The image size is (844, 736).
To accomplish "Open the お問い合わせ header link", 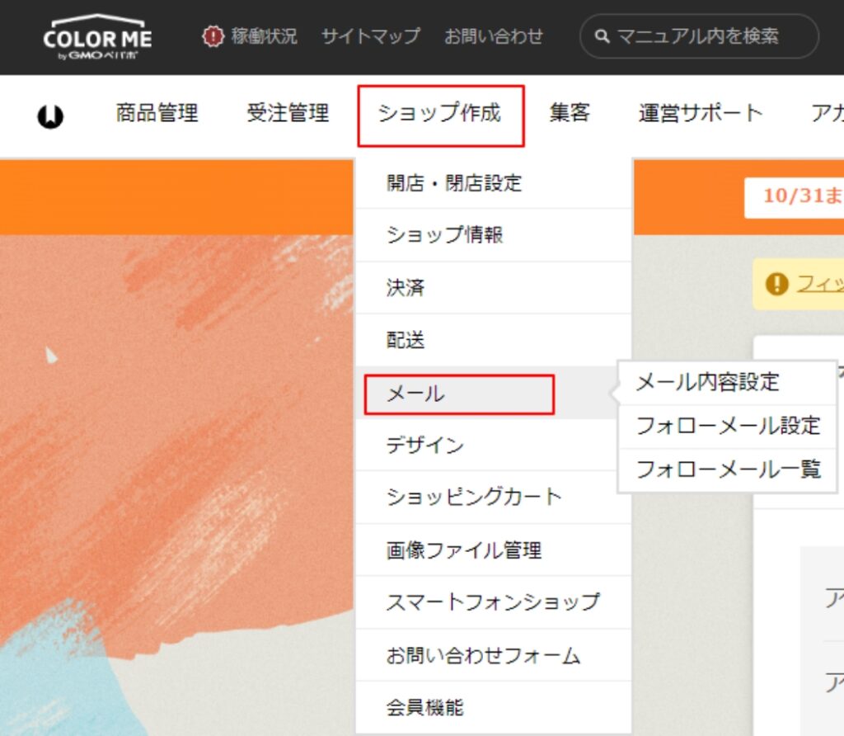I will coord(494,36).
